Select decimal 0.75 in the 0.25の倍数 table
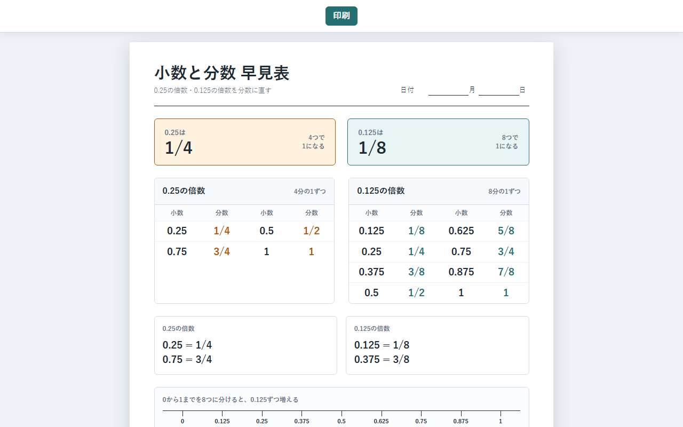Image resolution: width=683 pixels, height=427 pixels. pos(177,251)
